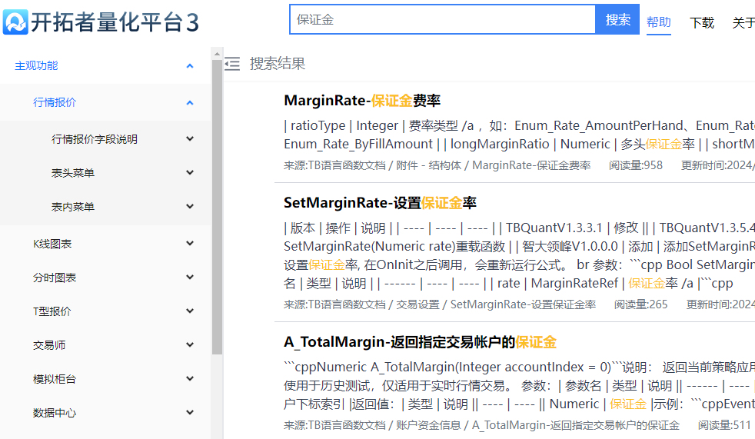Select K线图表 menu item

tap(52, 244)
